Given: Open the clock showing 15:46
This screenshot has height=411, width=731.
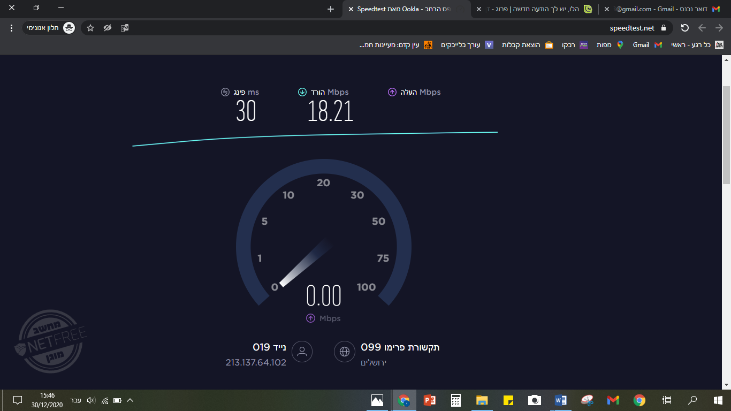Looking at the screenshot, I should 47,400.
